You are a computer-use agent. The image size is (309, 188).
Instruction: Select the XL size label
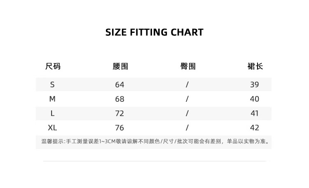click(x=52, y=128)
